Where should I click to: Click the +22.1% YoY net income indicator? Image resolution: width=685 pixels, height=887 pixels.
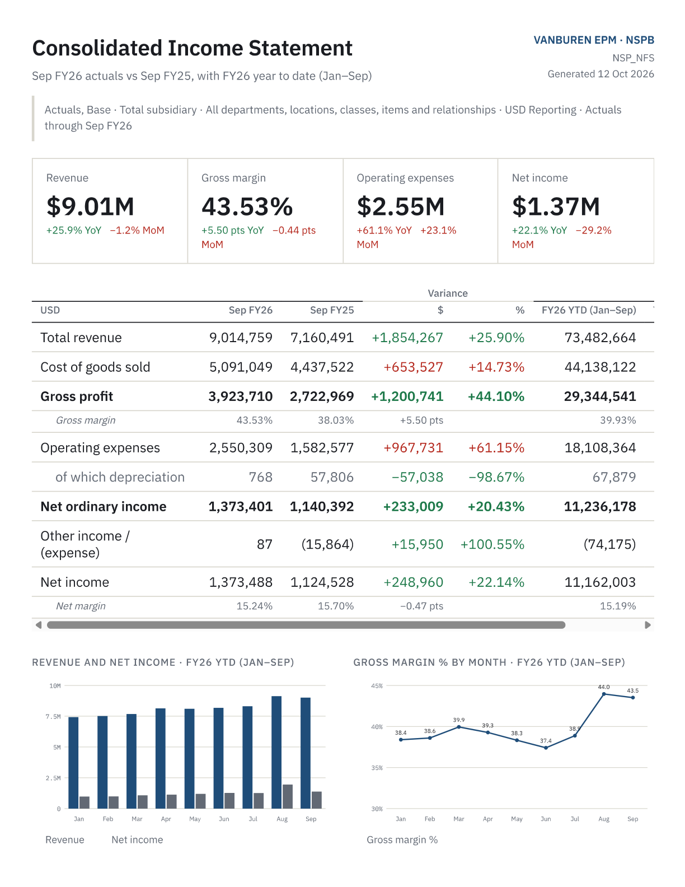(539, 230)
